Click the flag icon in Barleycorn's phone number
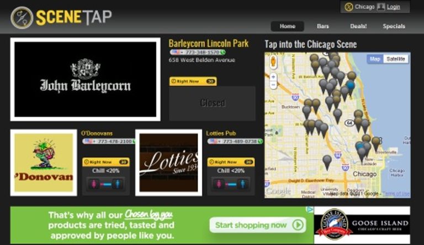Viewport: 424px width, 245px height. tap(175, 52)
